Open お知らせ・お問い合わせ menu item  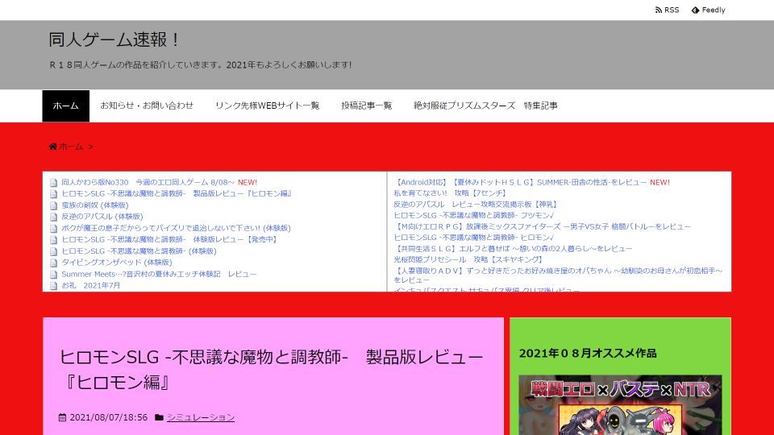[147, 106]
